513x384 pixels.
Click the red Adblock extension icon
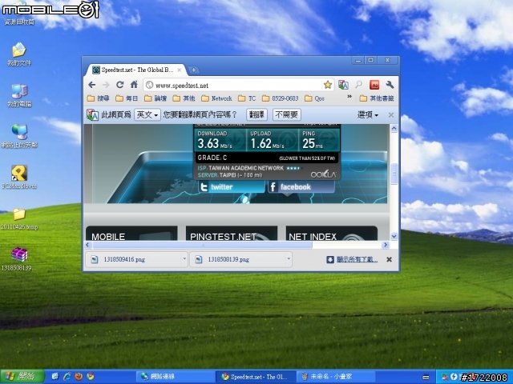click(x=374, y=85)
